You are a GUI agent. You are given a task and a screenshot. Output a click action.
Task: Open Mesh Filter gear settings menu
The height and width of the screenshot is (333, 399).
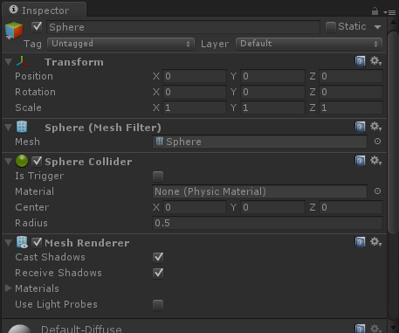coord(375,127)
